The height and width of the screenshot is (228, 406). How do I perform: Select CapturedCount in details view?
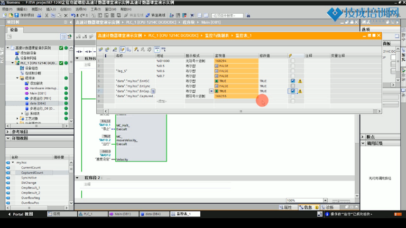click(32, 173)
